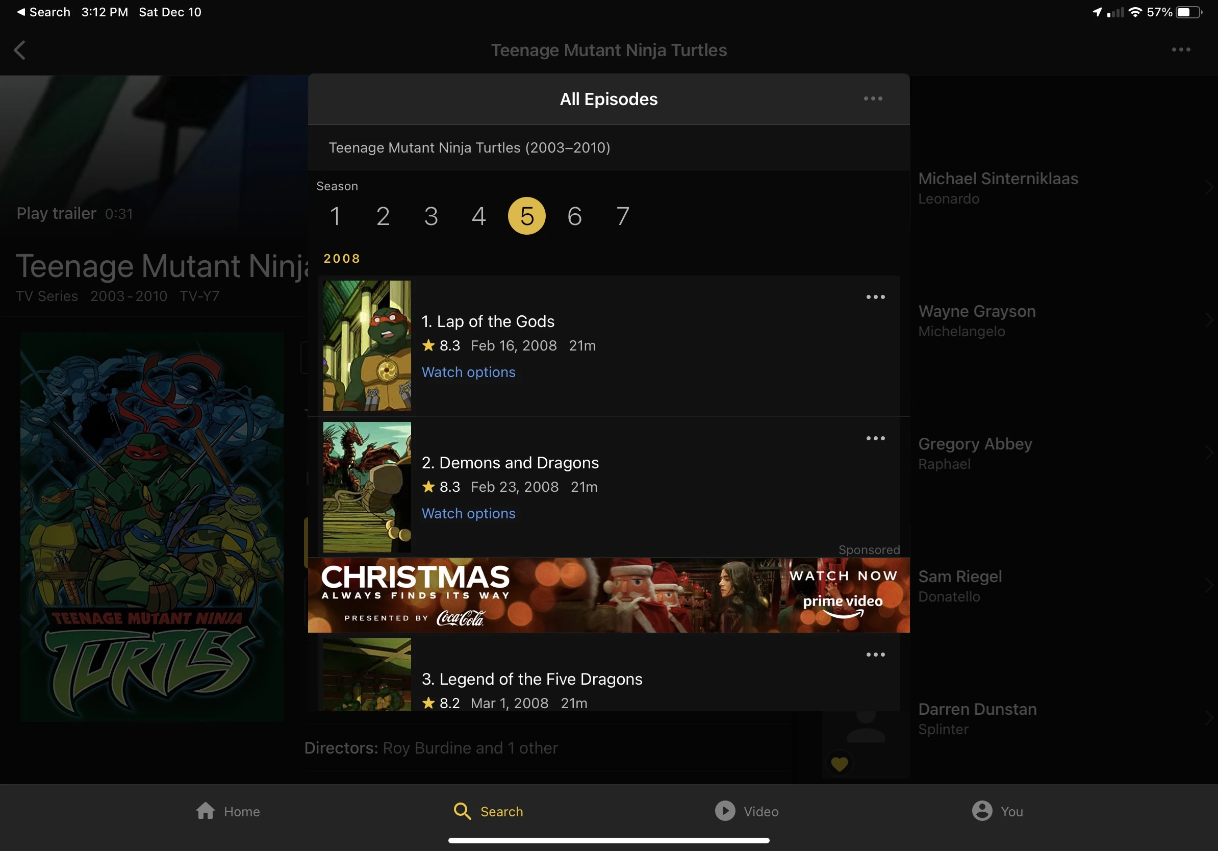Open the All Episodes more options menu
This screenshot has height=851, width=1218.
tap(873, 98)
